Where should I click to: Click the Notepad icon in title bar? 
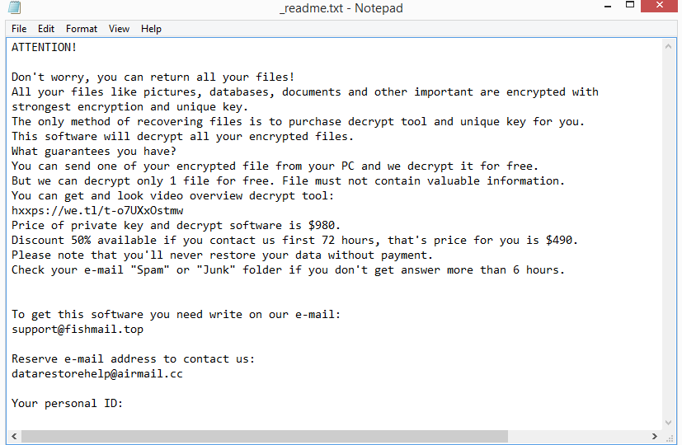15,7
